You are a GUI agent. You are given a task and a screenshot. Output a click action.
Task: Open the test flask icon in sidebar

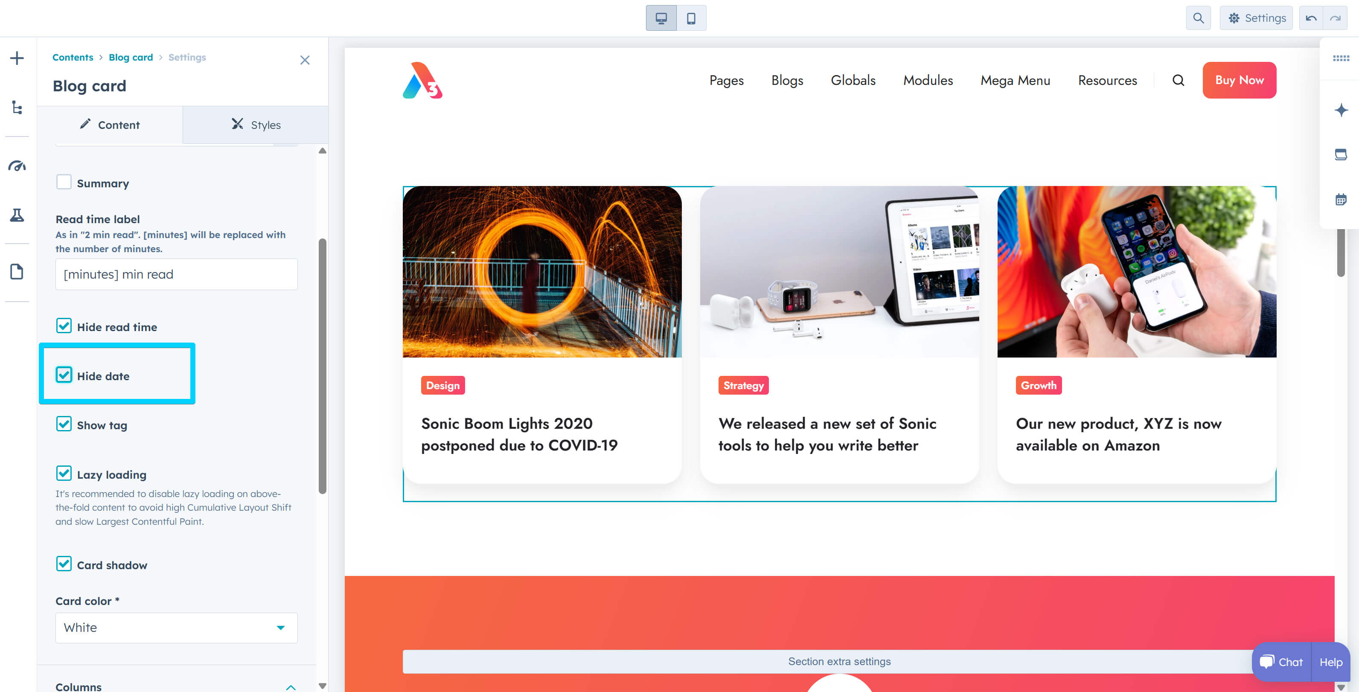click(x=17, y=215)
